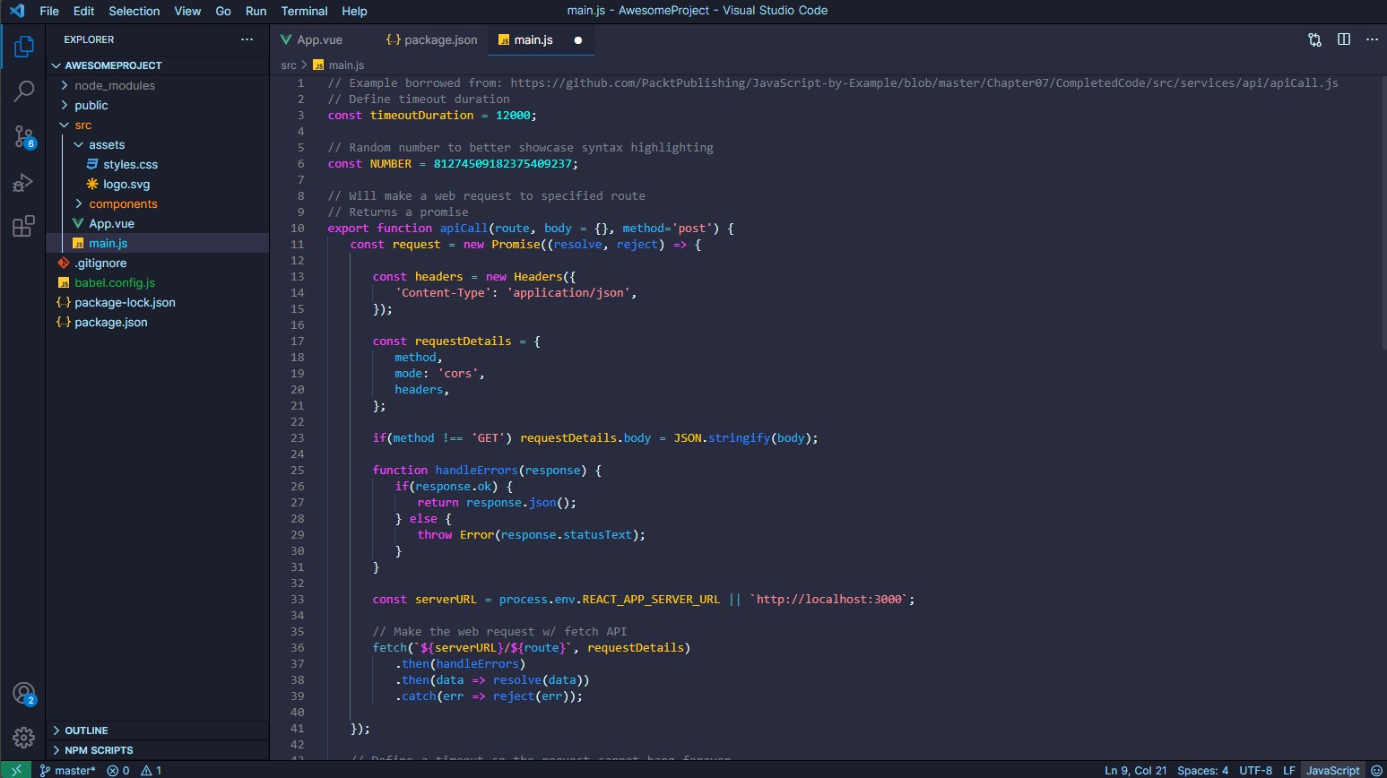Open the warnings count in status bar
Image resolution: width=1387 pixels, height=778 pixels.
pos(152,770)
